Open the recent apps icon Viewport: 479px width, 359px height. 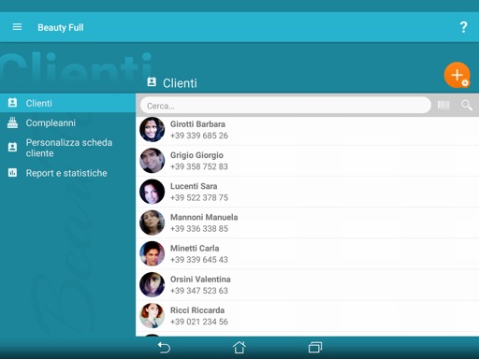[315, 347]
